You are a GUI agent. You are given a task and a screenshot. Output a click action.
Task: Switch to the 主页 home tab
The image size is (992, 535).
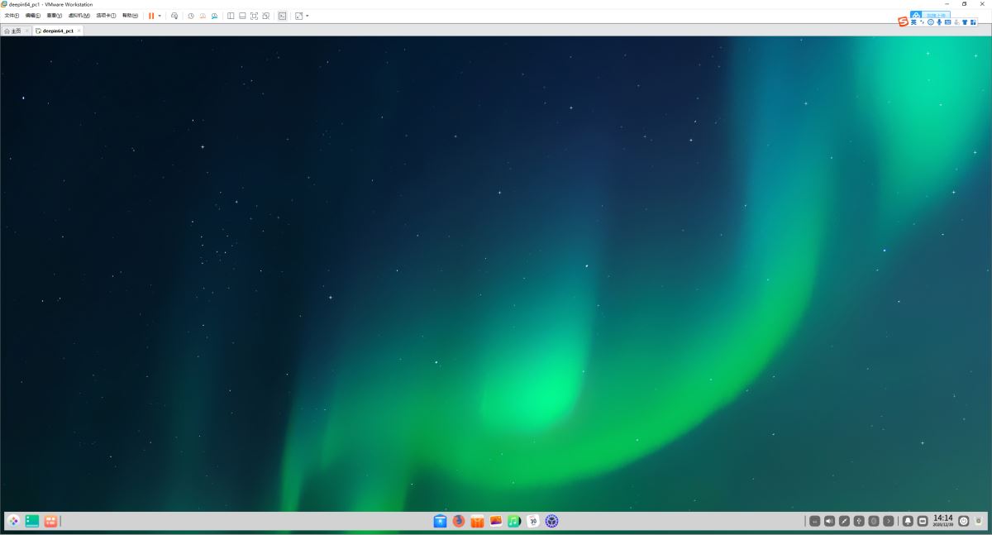(x=12, y=31)
